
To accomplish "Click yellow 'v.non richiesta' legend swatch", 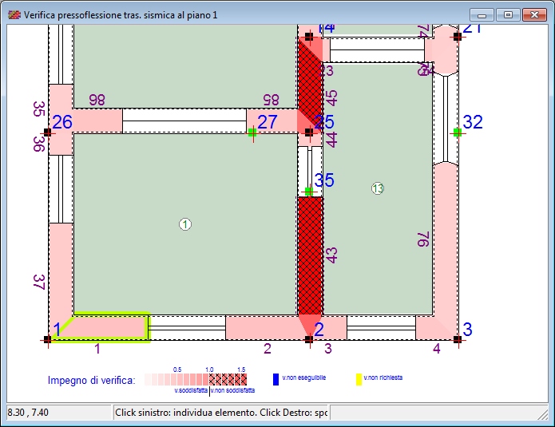I will (x=359, y=380).
